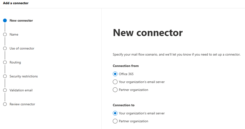This screenshot has height=129, width=245.
Task: Click the Security restrictions step circle
Action: pos(5,76)
